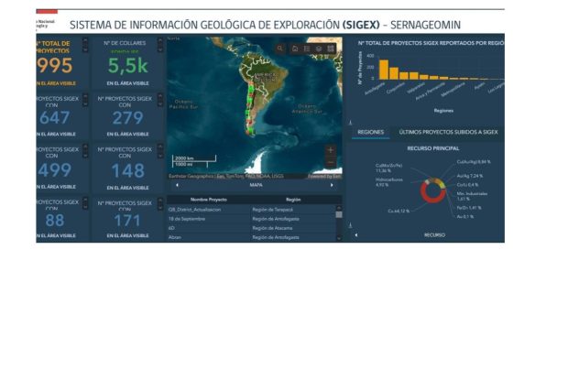This screenshot has height=369, width=568.
Task: Click the project table scrollbar thumb
Action: pos(339,214)
